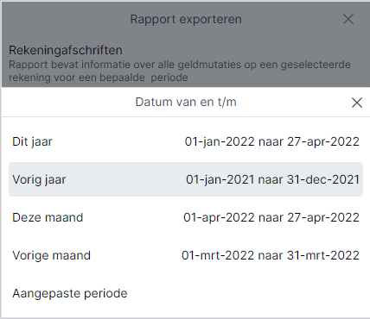
Task: Click the end date 31-dec-2021 in Vorig jaar
Action: [323, 179]
